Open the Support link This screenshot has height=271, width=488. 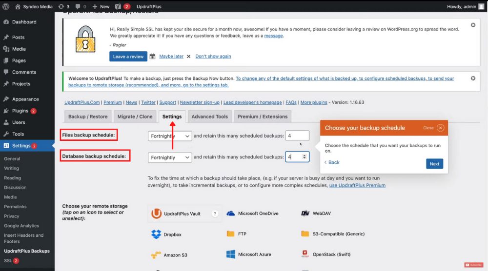tap(167, 102)
